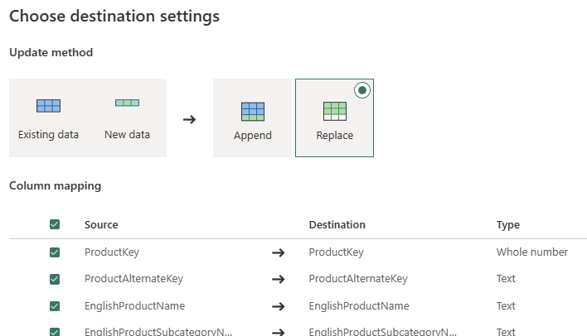
Task: Open the ProductAlternateKey Text type dropdown
Action: click(x=506, y=279)
